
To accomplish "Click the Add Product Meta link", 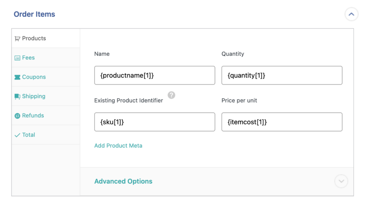I will 118,146.
